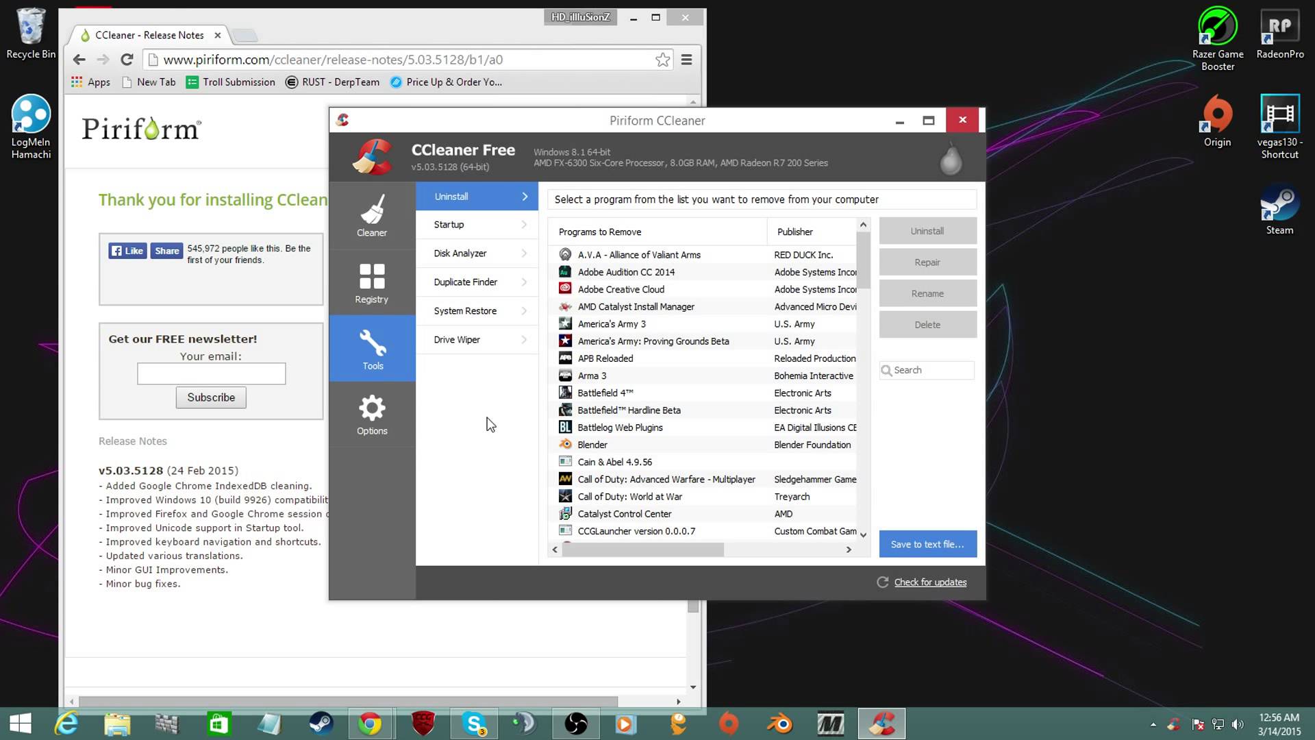
Task: Select APB Reloaded in the program list
Action: coord(702,358)
